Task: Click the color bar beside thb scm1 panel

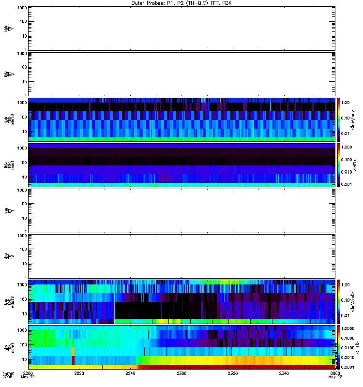Action: (340, 165)
